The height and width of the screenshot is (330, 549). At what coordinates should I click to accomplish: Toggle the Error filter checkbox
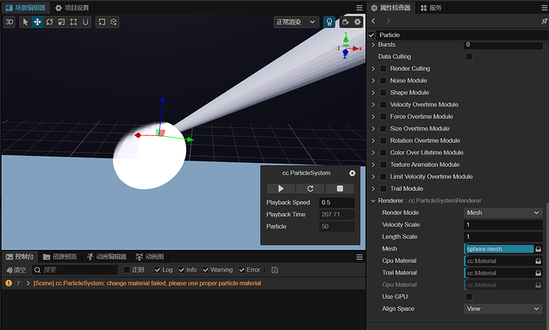click(242, 270)
